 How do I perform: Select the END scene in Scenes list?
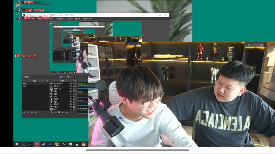pyautogui.click(x=36, y=86)
